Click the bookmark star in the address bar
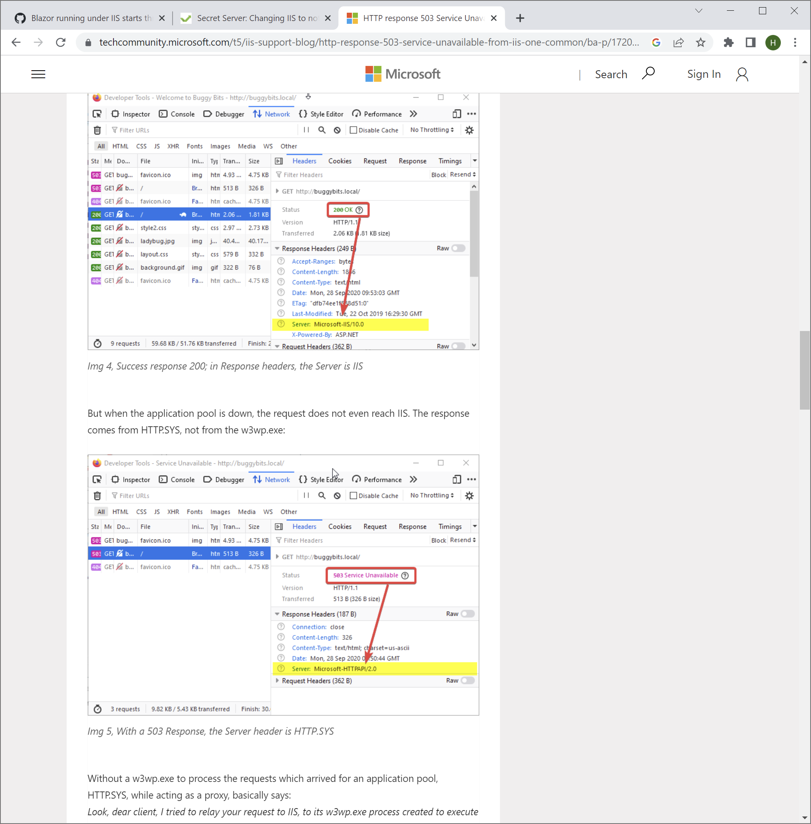811x824 pixels. pos(701,42)
